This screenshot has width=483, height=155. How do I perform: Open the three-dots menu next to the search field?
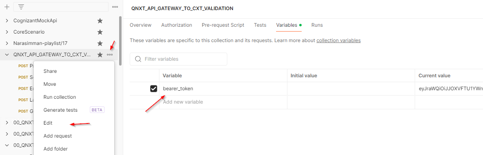click(x=115, y=7)
